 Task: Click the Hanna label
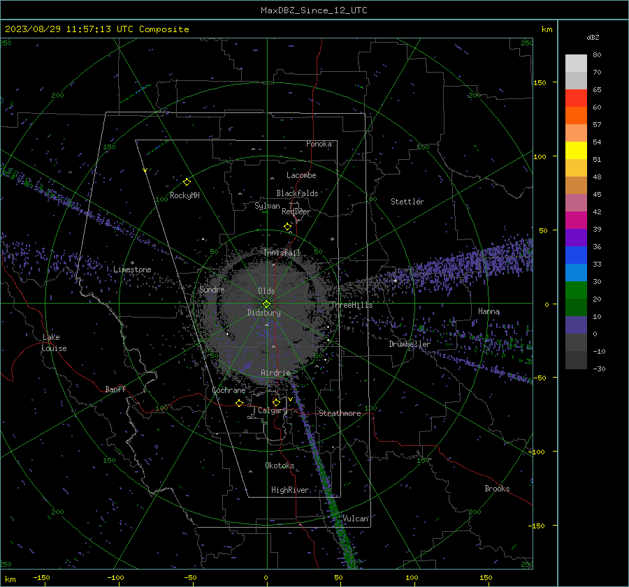point(489,311)
